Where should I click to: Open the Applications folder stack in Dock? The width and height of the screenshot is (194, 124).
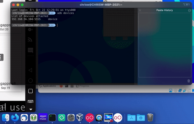click(131, 118)
